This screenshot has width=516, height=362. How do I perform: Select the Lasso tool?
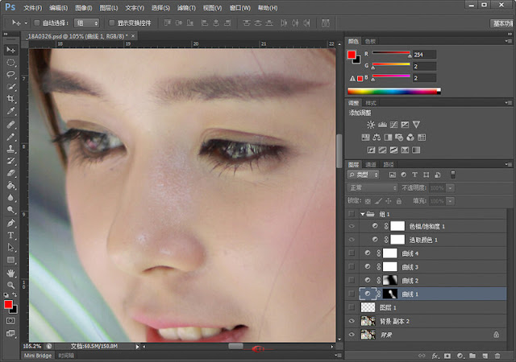tap(10, 74)
